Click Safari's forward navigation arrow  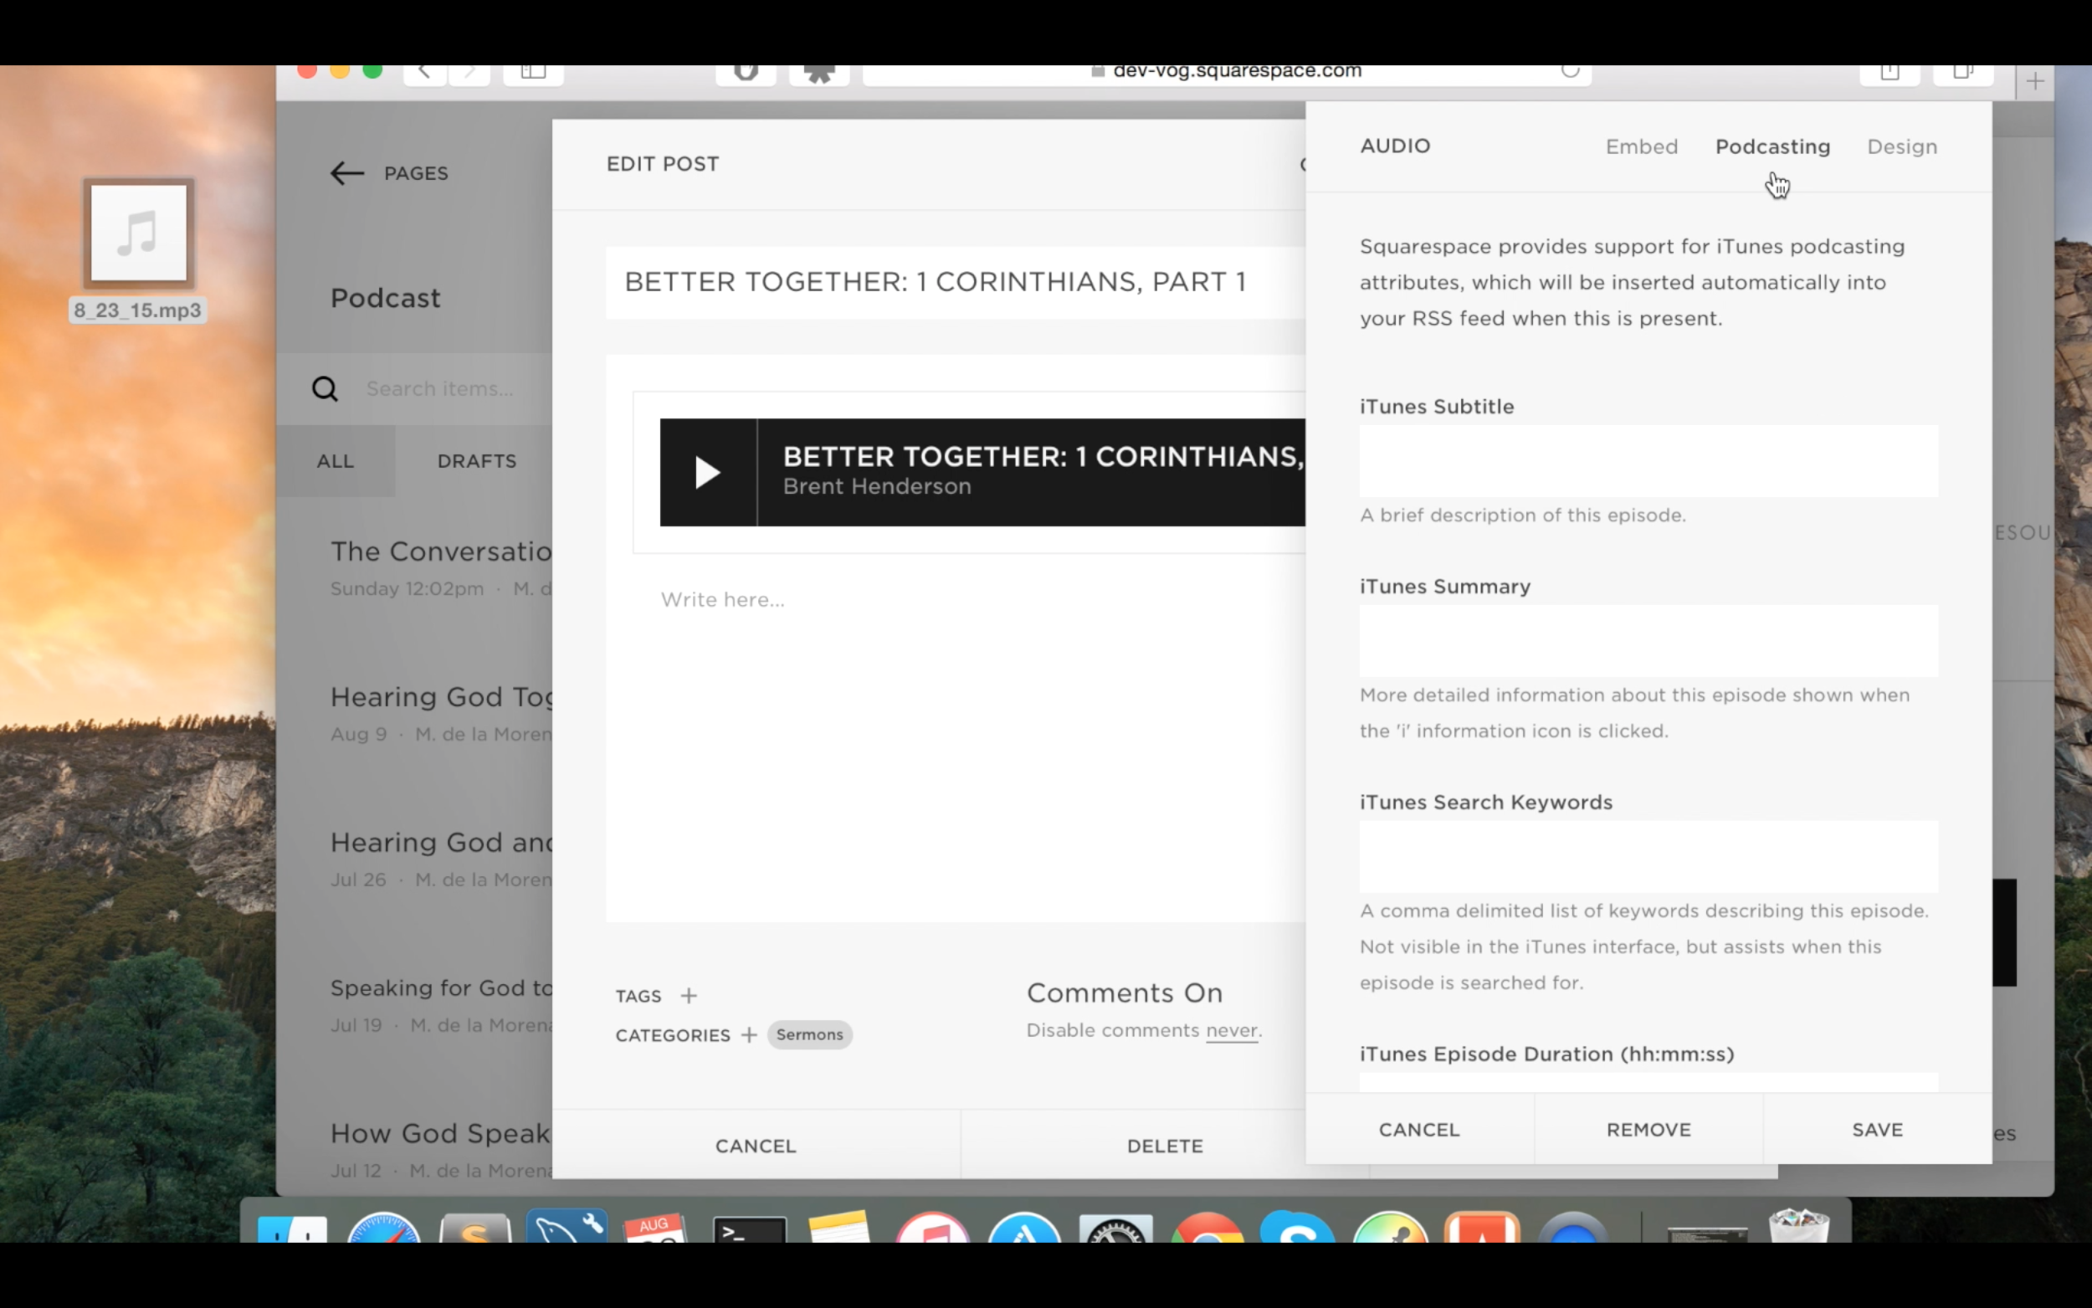click(469, 73)
